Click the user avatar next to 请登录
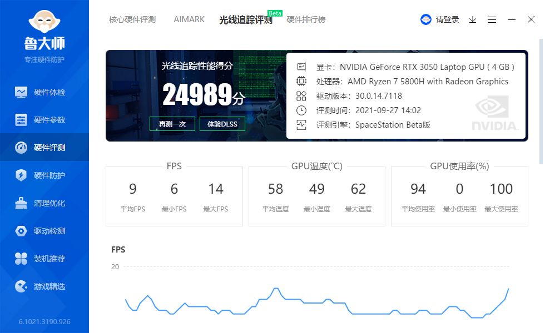Screen dimensions: 545x333 coord(426,19)
